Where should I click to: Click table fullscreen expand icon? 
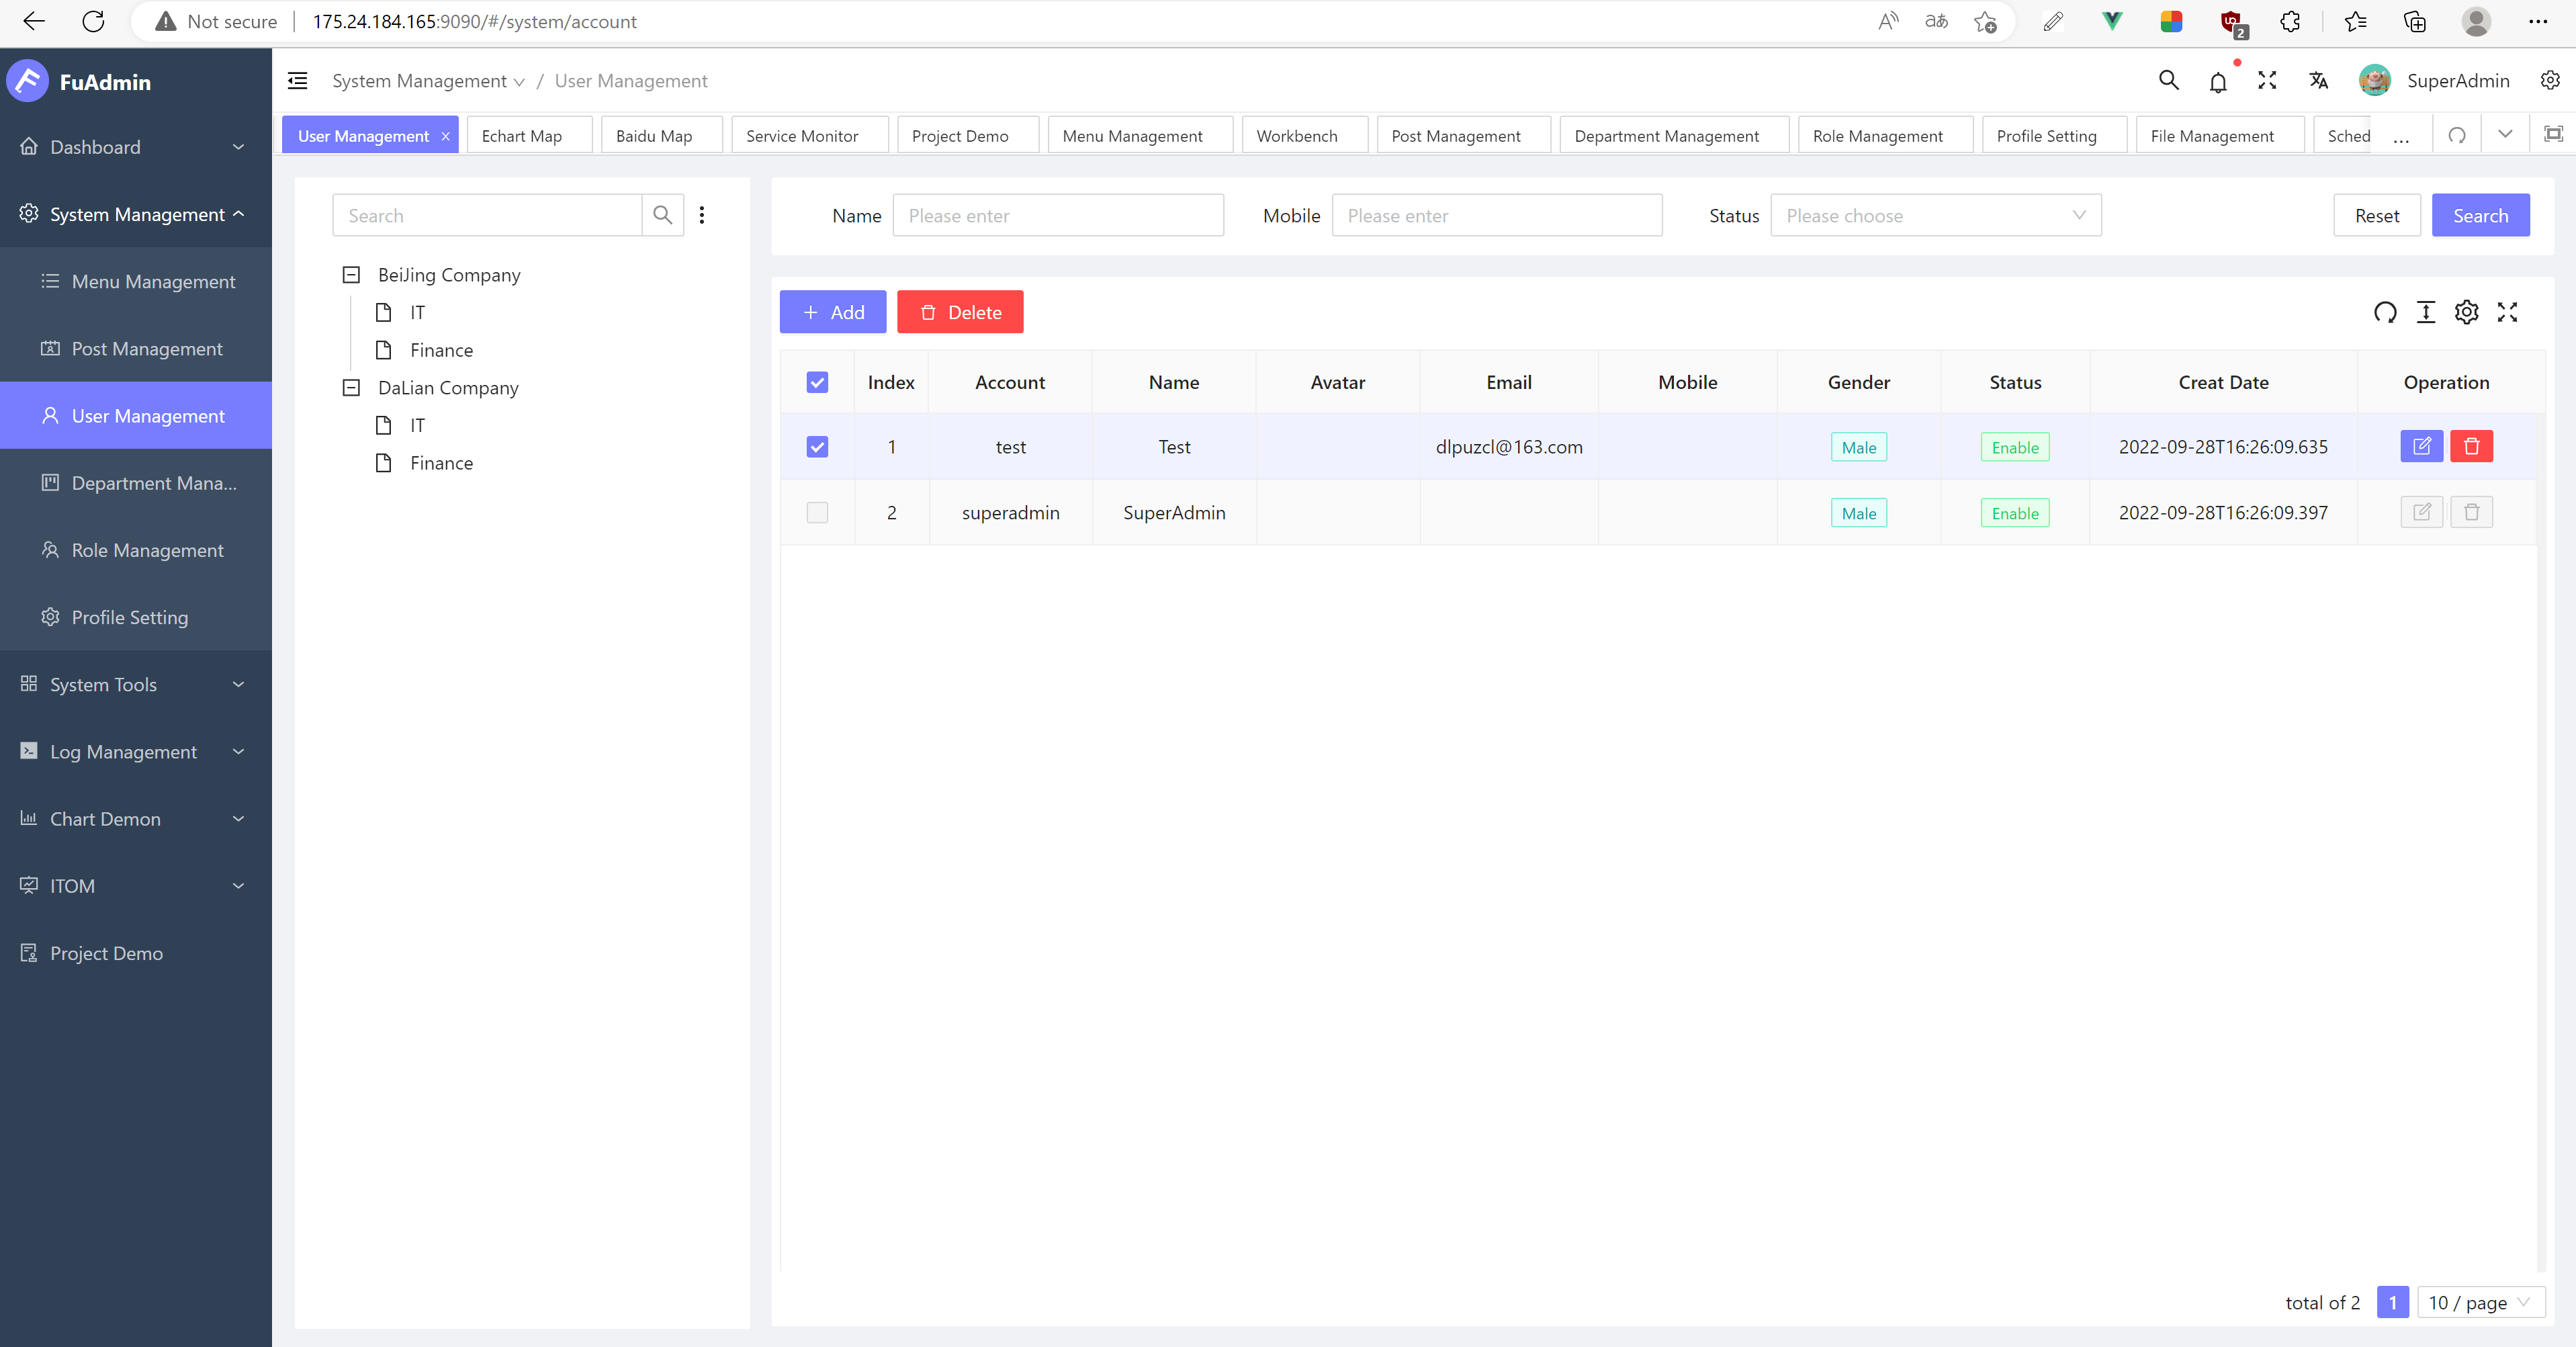pos(2507,313)
